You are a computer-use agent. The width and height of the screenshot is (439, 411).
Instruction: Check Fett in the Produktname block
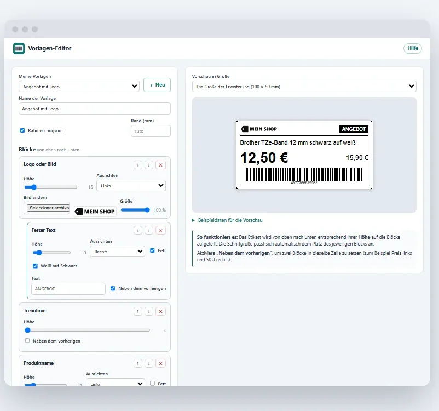152,383
